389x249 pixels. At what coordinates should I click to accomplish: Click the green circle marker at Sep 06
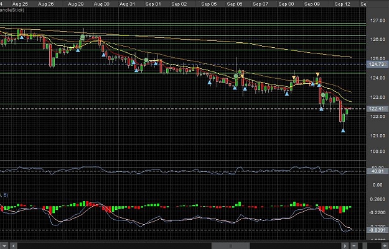tap(236, 76)
